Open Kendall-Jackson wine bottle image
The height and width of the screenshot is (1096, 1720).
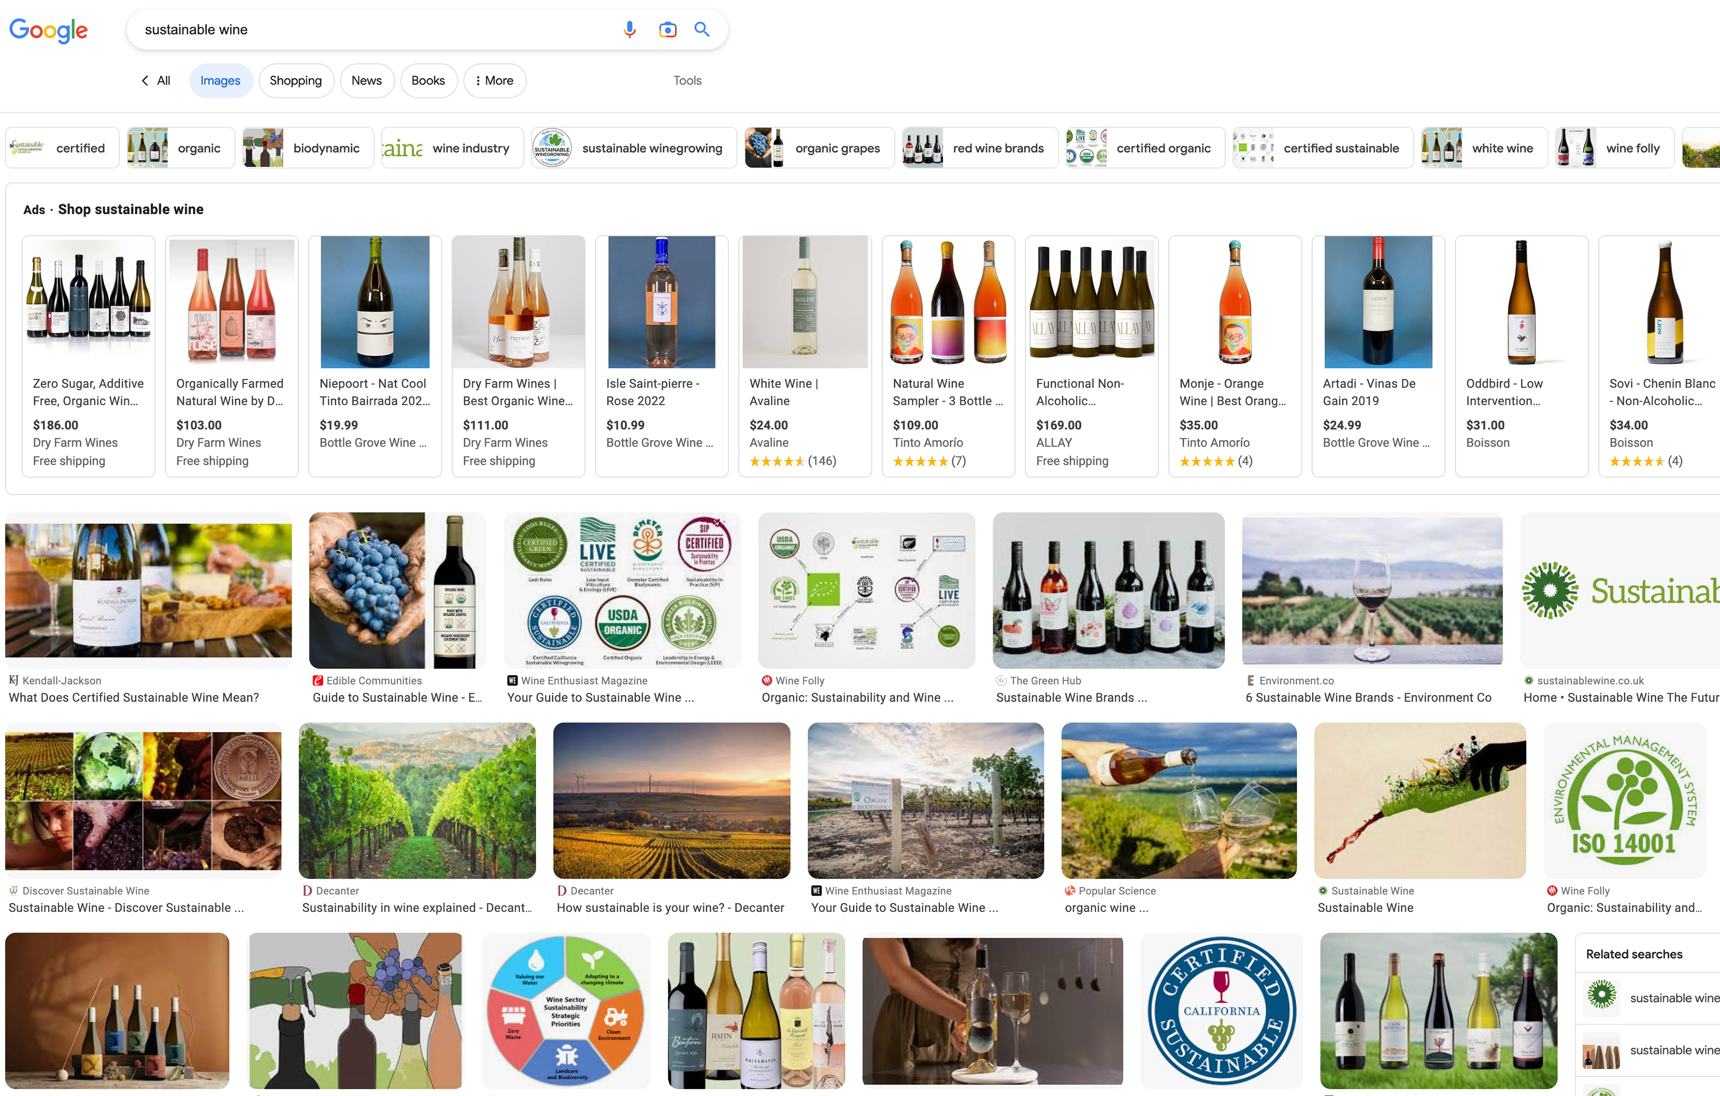coord(149,590)
